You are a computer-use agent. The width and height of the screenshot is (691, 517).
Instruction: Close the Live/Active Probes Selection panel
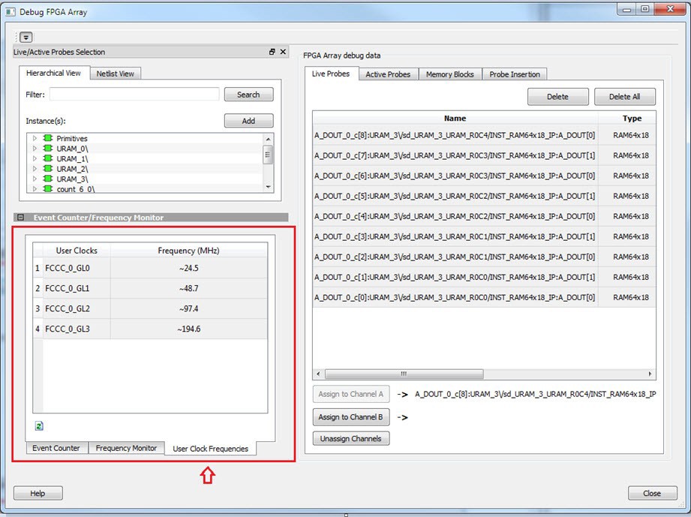[283, 52]
